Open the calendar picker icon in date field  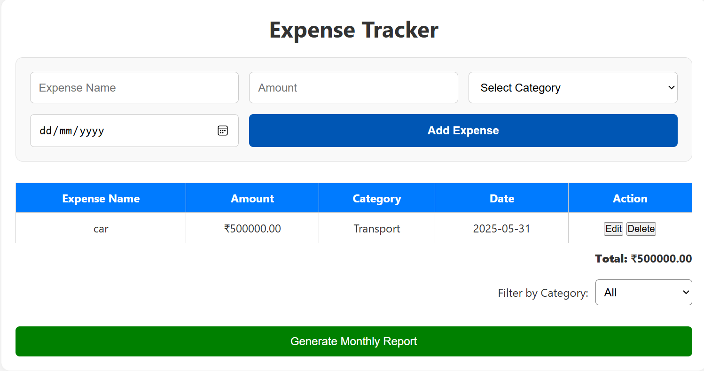[x=223, y=131]
